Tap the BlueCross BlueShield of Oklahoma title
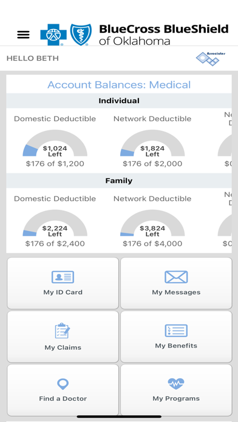Screen dimensions: 238x422 point(164,35)
